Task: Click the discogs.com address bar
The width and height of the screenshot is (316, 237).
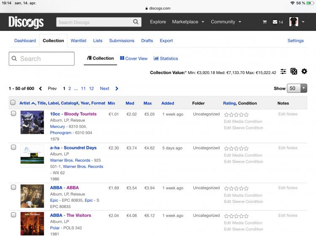Action: point(158,8)
